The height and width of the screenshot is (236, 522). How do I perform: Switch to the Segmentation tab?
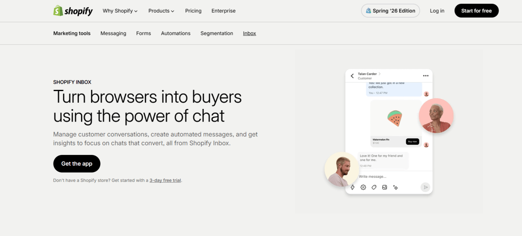pyautogui.click(x=217, y=33)
